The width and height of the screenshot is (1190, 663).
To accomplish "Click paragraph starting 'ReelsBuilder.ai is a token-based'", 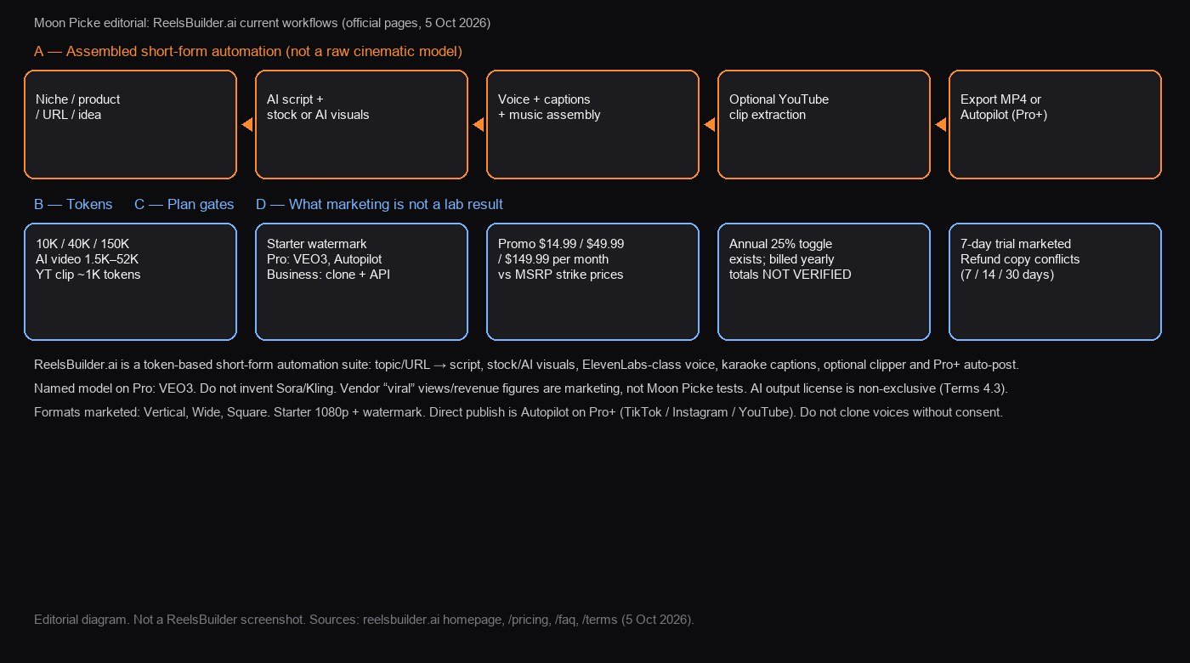I will [x=526, y=365].
